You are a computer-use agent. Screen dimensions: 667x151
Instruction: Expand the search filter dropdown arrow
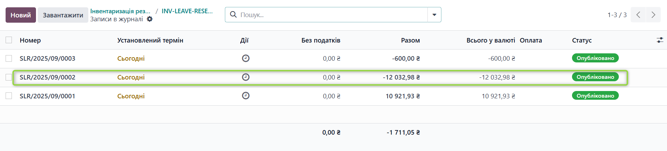click(434, 15)
